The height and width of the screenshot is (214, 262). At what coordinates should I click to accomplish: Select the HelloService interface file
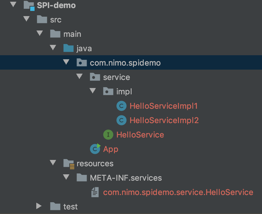[140, 135]
